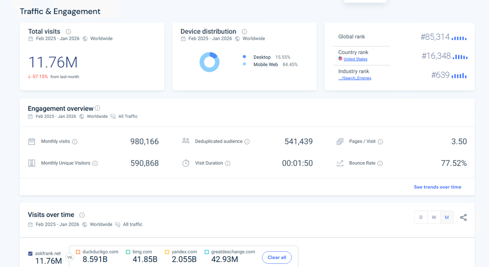Follow the United States country rank link

click(x=355, y=59)
